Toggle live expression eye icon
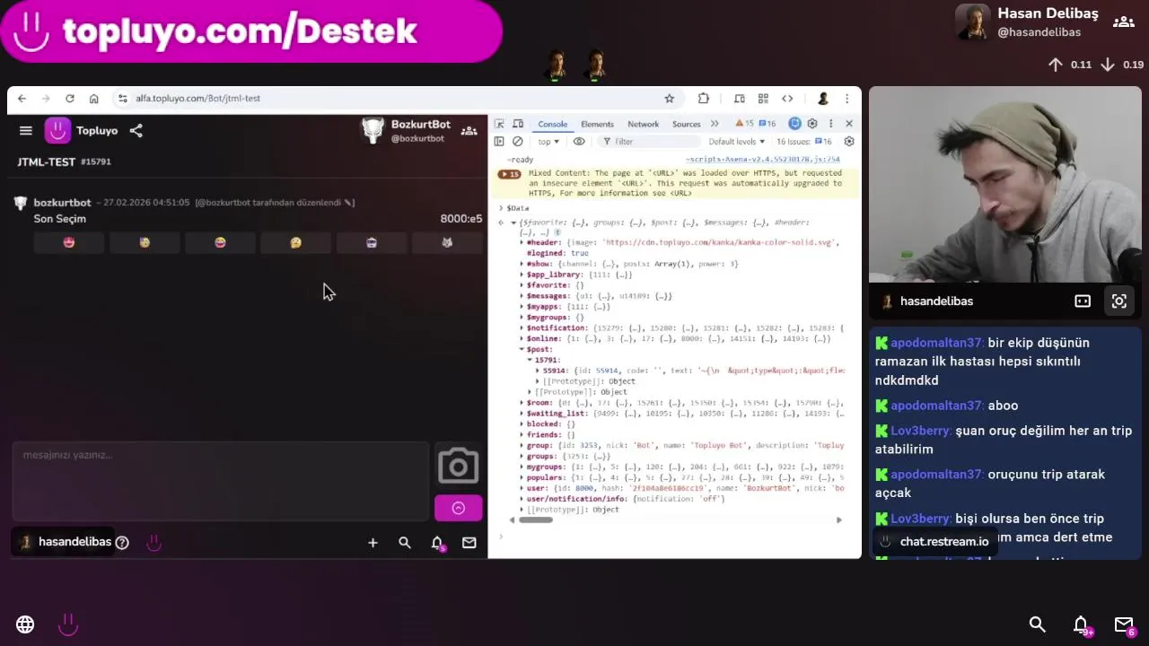The height and width of the screenshot is (646, 1149). point(579,142)
